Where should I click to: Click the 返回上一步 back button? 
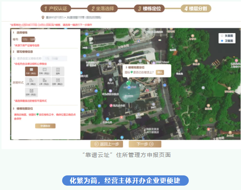pos(106,144)
